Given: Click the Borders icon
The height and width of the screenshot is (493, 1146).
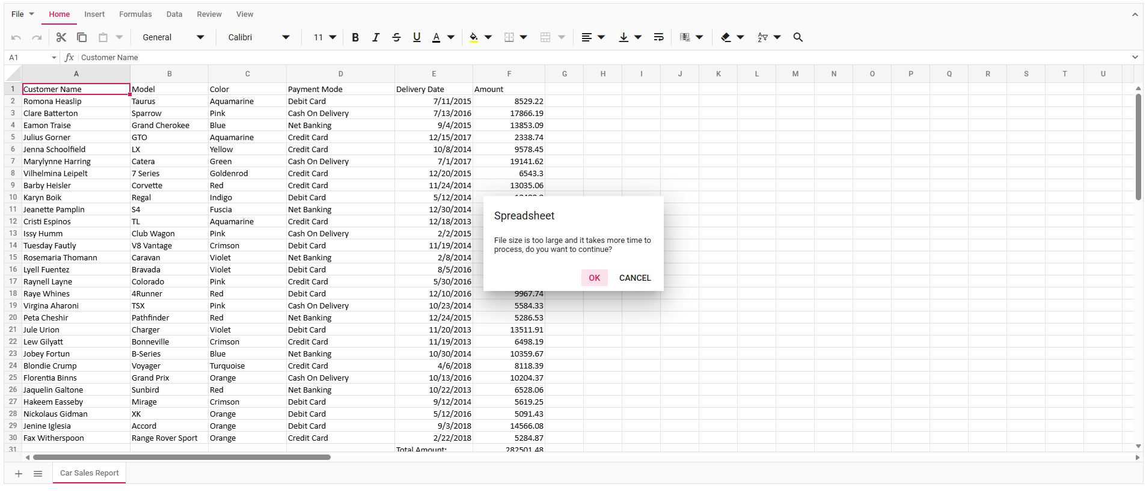Looking at the screenshot, I should [509, 37].
